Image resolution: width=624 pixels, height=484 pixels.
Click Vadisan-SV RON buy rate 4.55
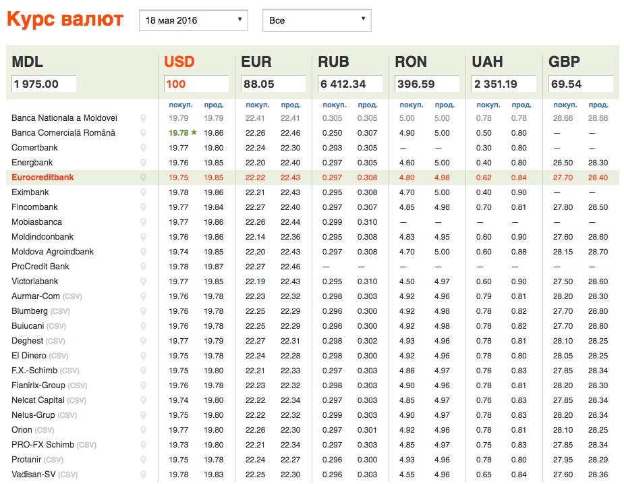click(407, 475)
